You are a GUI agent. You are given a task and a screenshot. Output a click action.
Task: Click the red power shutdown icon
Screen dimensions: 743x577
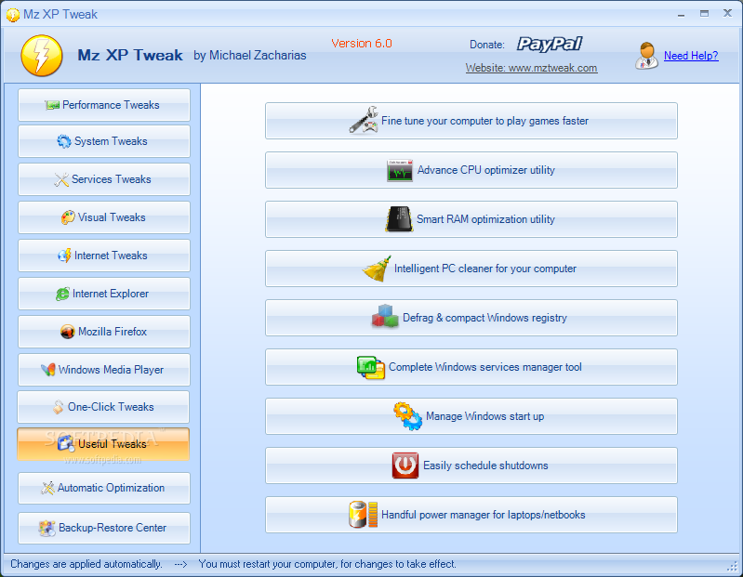[405, 466]
